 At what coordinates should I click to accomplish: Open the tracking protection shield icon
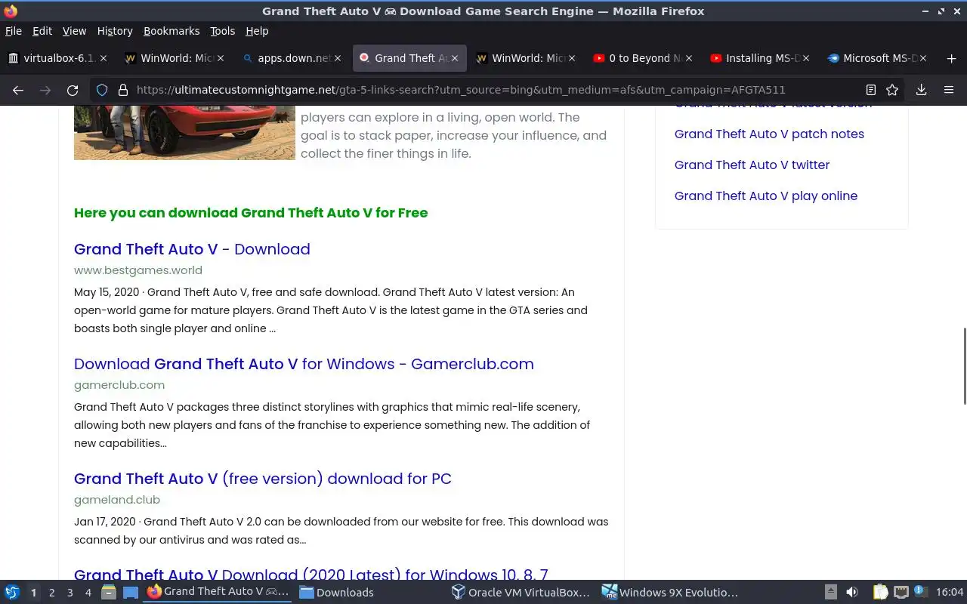pos(102,90)
